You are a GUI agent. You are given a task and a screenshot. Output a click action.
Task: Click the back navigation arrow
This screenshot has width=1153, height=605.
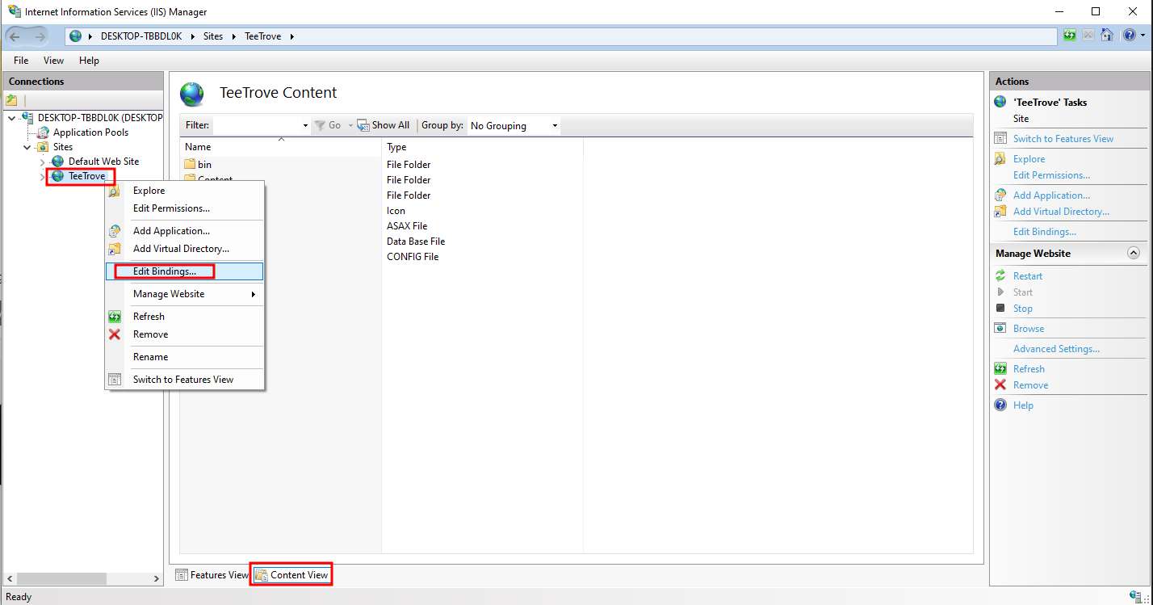pos(15,36)
